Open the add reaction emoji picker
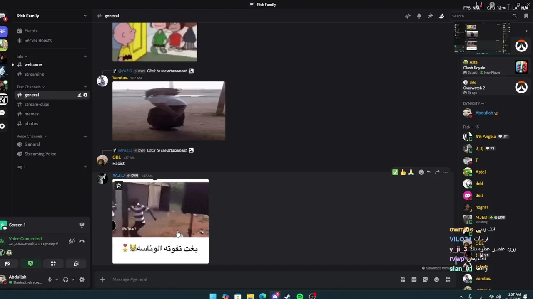The image size is (533, 299). click(x=421, y=172)
